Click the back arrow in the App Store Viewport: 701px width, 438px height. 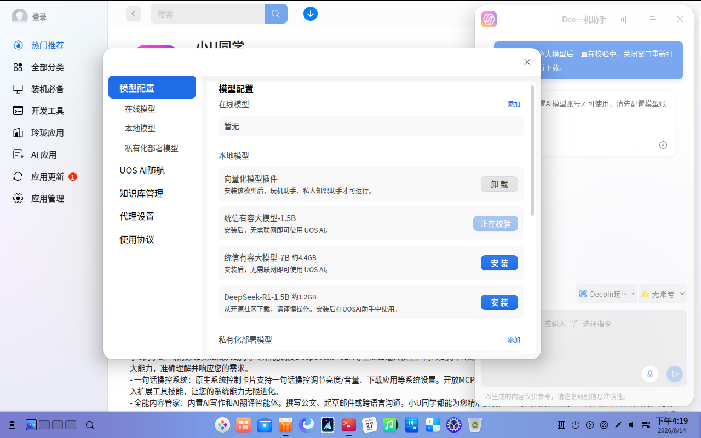[134, 14]
